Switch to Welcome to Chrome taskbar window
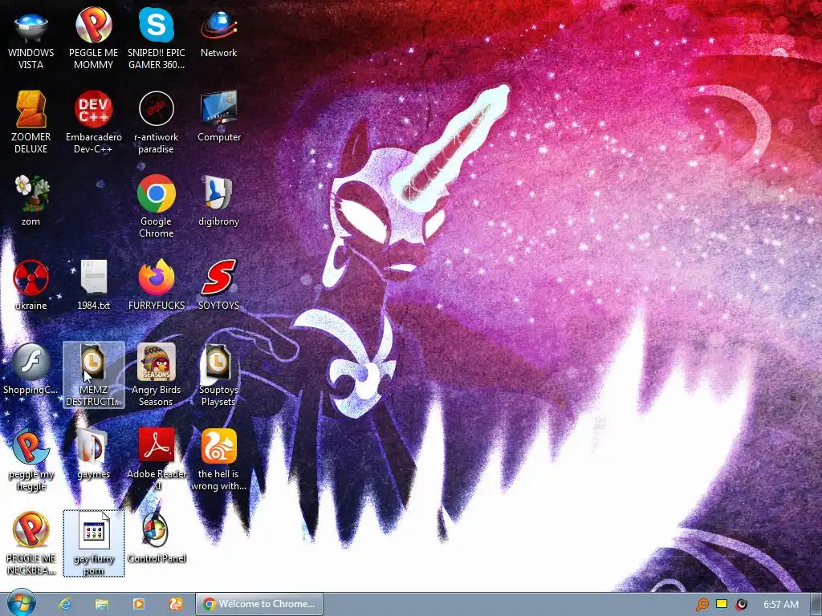Screen dimensions: 822x616 click(x=259, y=604)
